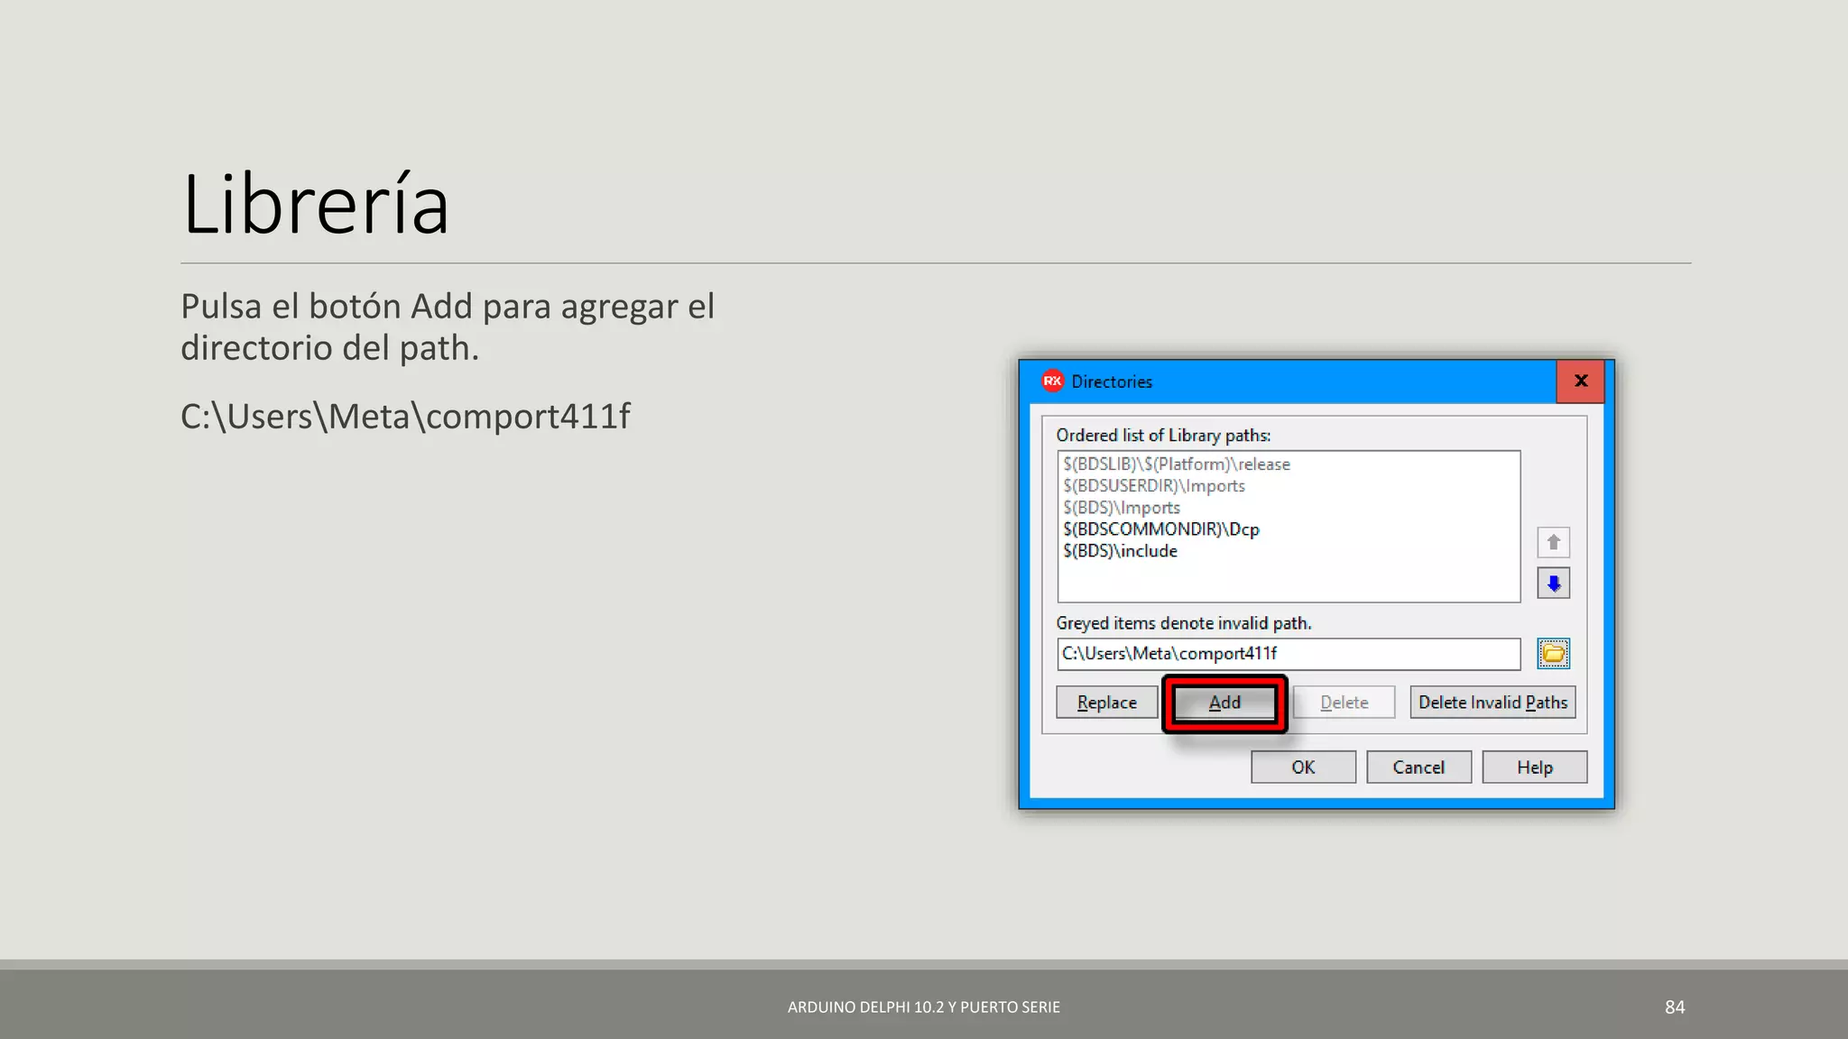Click the move path down arrow
Image resolution: width=1848 pixels, height=1039 pixels.
1553,584
